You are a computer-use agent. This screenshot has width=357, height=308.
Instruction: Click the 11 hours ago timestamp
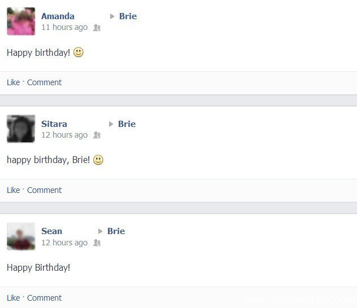pyautogui.click(x=64, y=27)
